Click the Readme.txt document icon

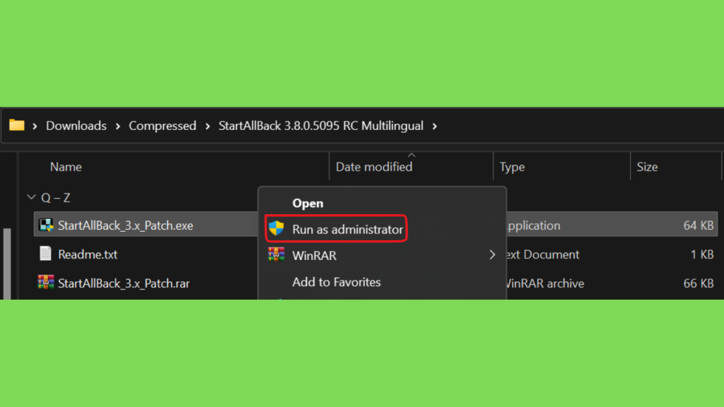point(45,254)
